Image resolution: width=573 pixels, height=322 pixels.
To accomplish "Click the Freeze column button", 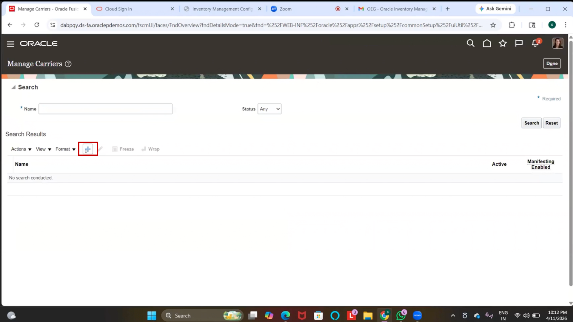I will [123, 149].
